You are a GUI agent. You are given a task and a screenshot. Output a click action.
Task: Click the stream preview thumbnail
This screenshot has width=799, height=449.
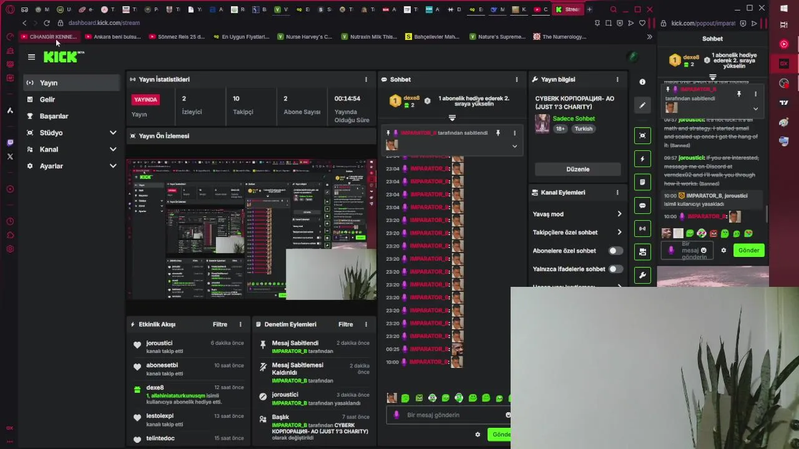(252, 229)
